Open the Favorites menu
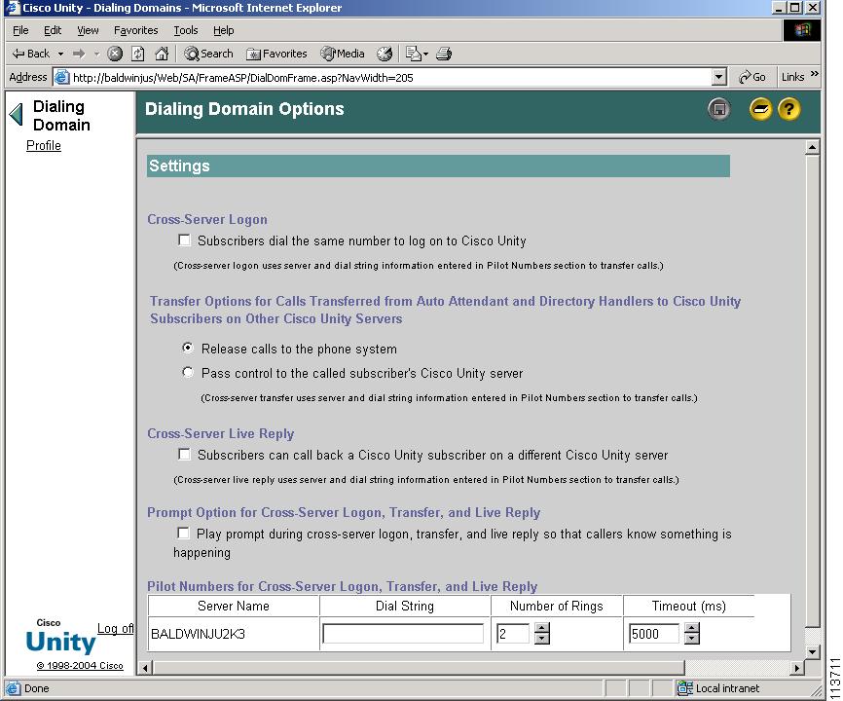This screenshot has height=701, width=843. tap(136, 30)
